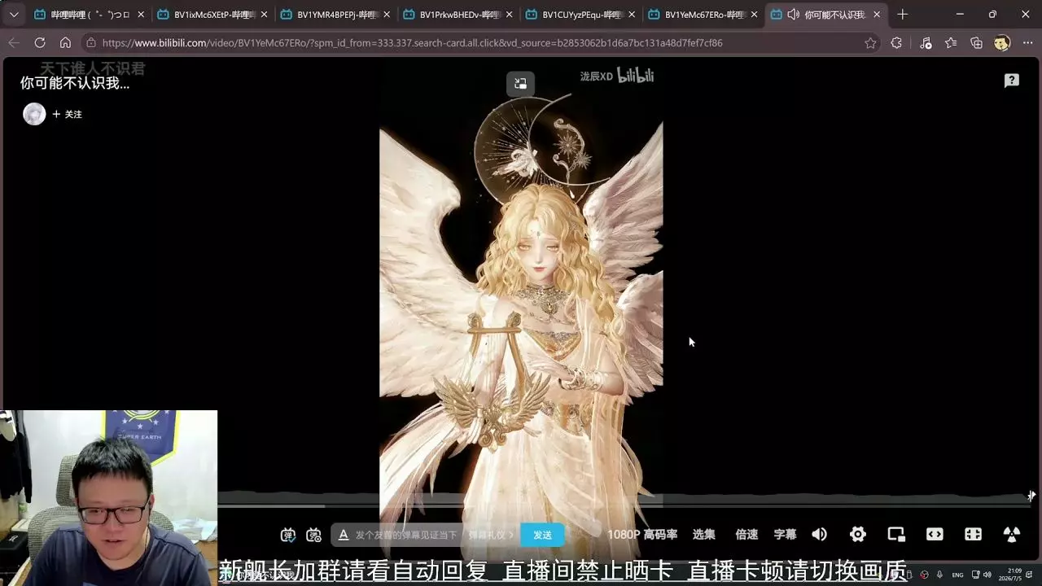Open the taskbar clock showing 21:09

pyautogui.click(x=1011, y=575)
